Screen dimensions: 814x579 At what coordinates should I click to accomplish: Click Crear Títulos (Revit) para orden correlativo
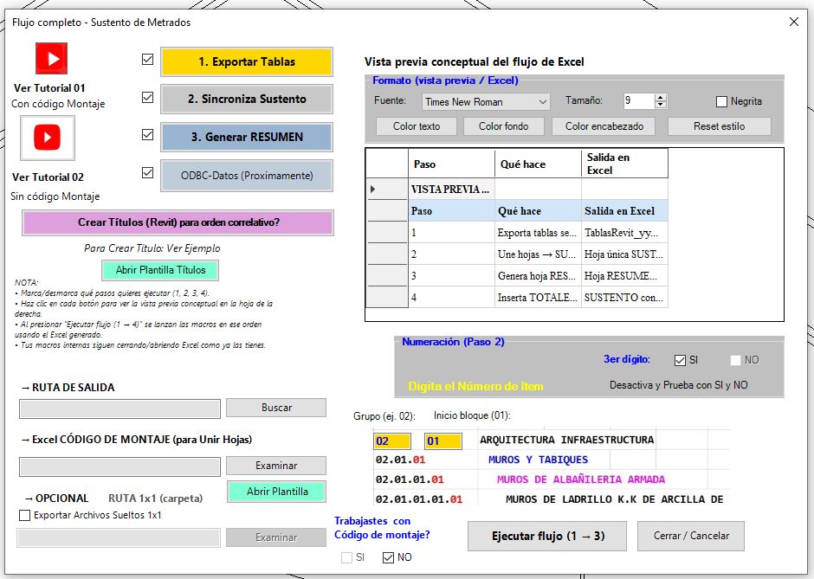pos(178,222)
